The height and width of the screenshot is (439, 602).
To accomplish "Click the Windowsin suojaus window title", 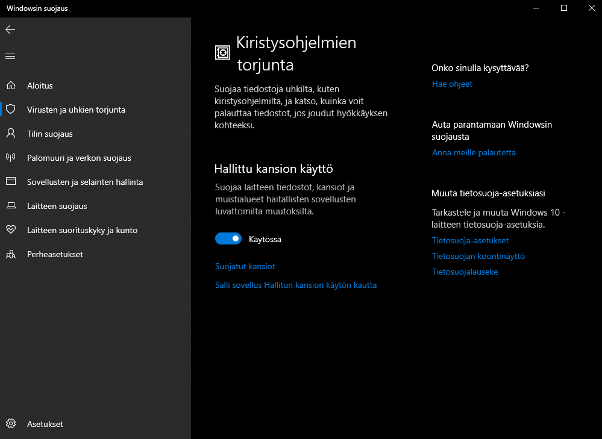I will 37,8.
